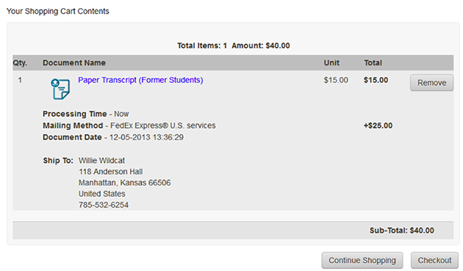Click the bold $15.00 total price
463x271 pixels.
(376, 80)
